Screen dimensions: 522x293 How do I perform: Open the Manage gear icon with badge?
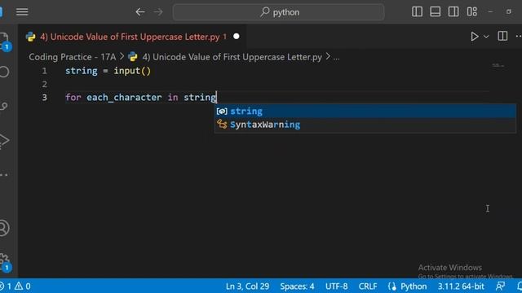point(5,262)
